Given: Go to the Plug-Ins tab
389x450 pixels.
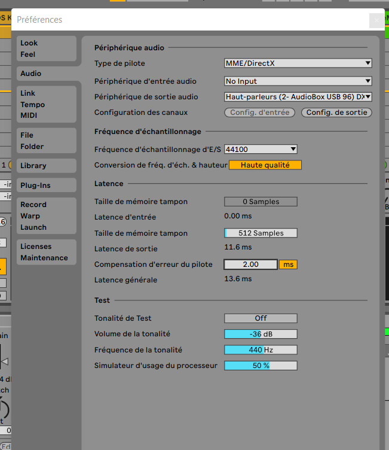Looking at the screenshot, I should click(x=47, y=185).
